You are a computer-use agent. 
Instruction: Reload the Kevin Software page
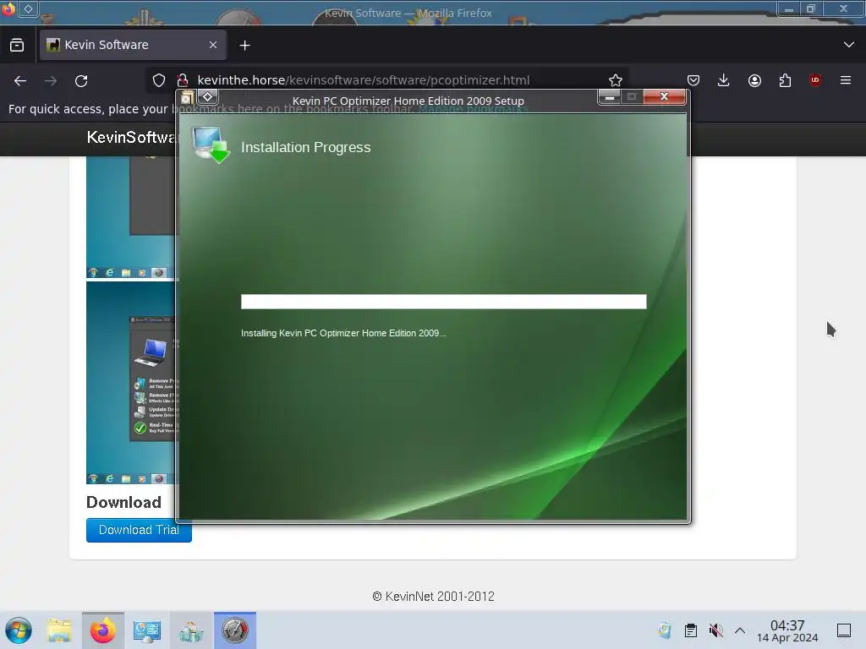tap(81, 80)
